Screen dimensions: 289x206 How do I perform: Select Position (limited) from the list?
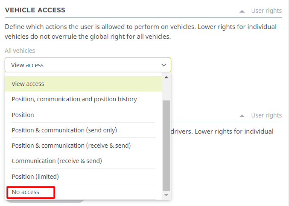[35, 176]
